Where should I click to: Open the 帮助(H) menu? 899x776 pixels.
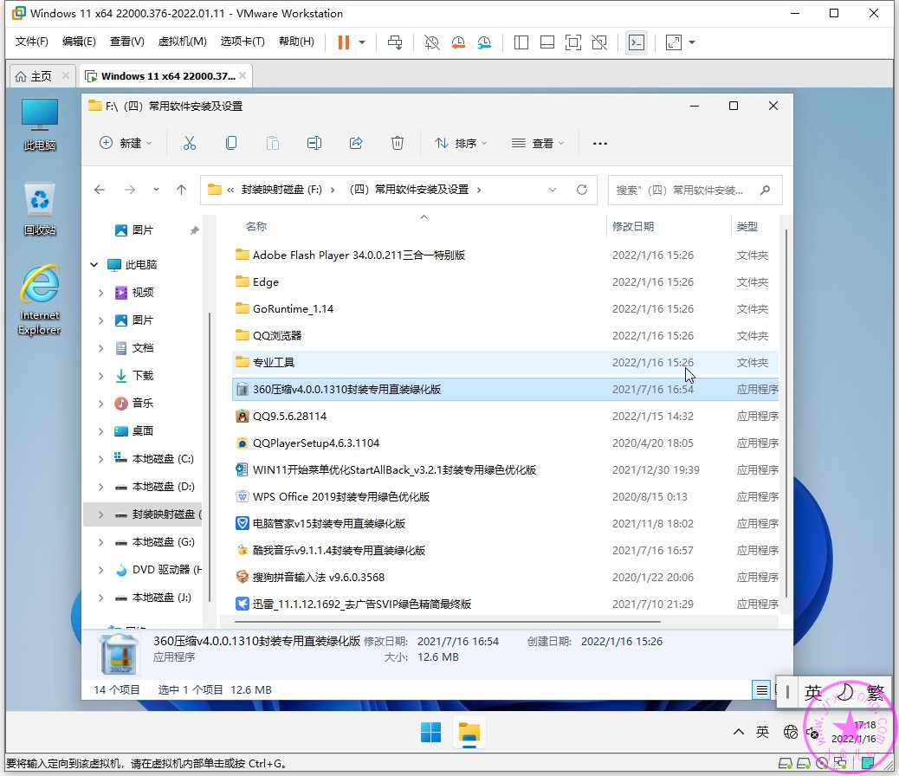point(296,42)
